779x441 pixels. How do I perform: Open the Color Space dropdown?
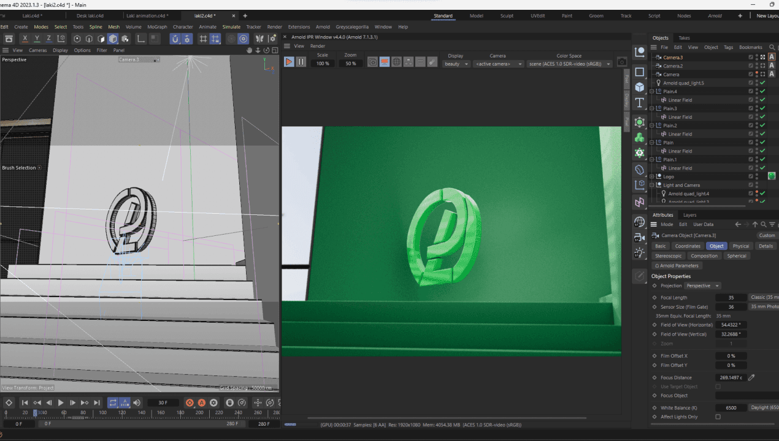click(569, 64)
